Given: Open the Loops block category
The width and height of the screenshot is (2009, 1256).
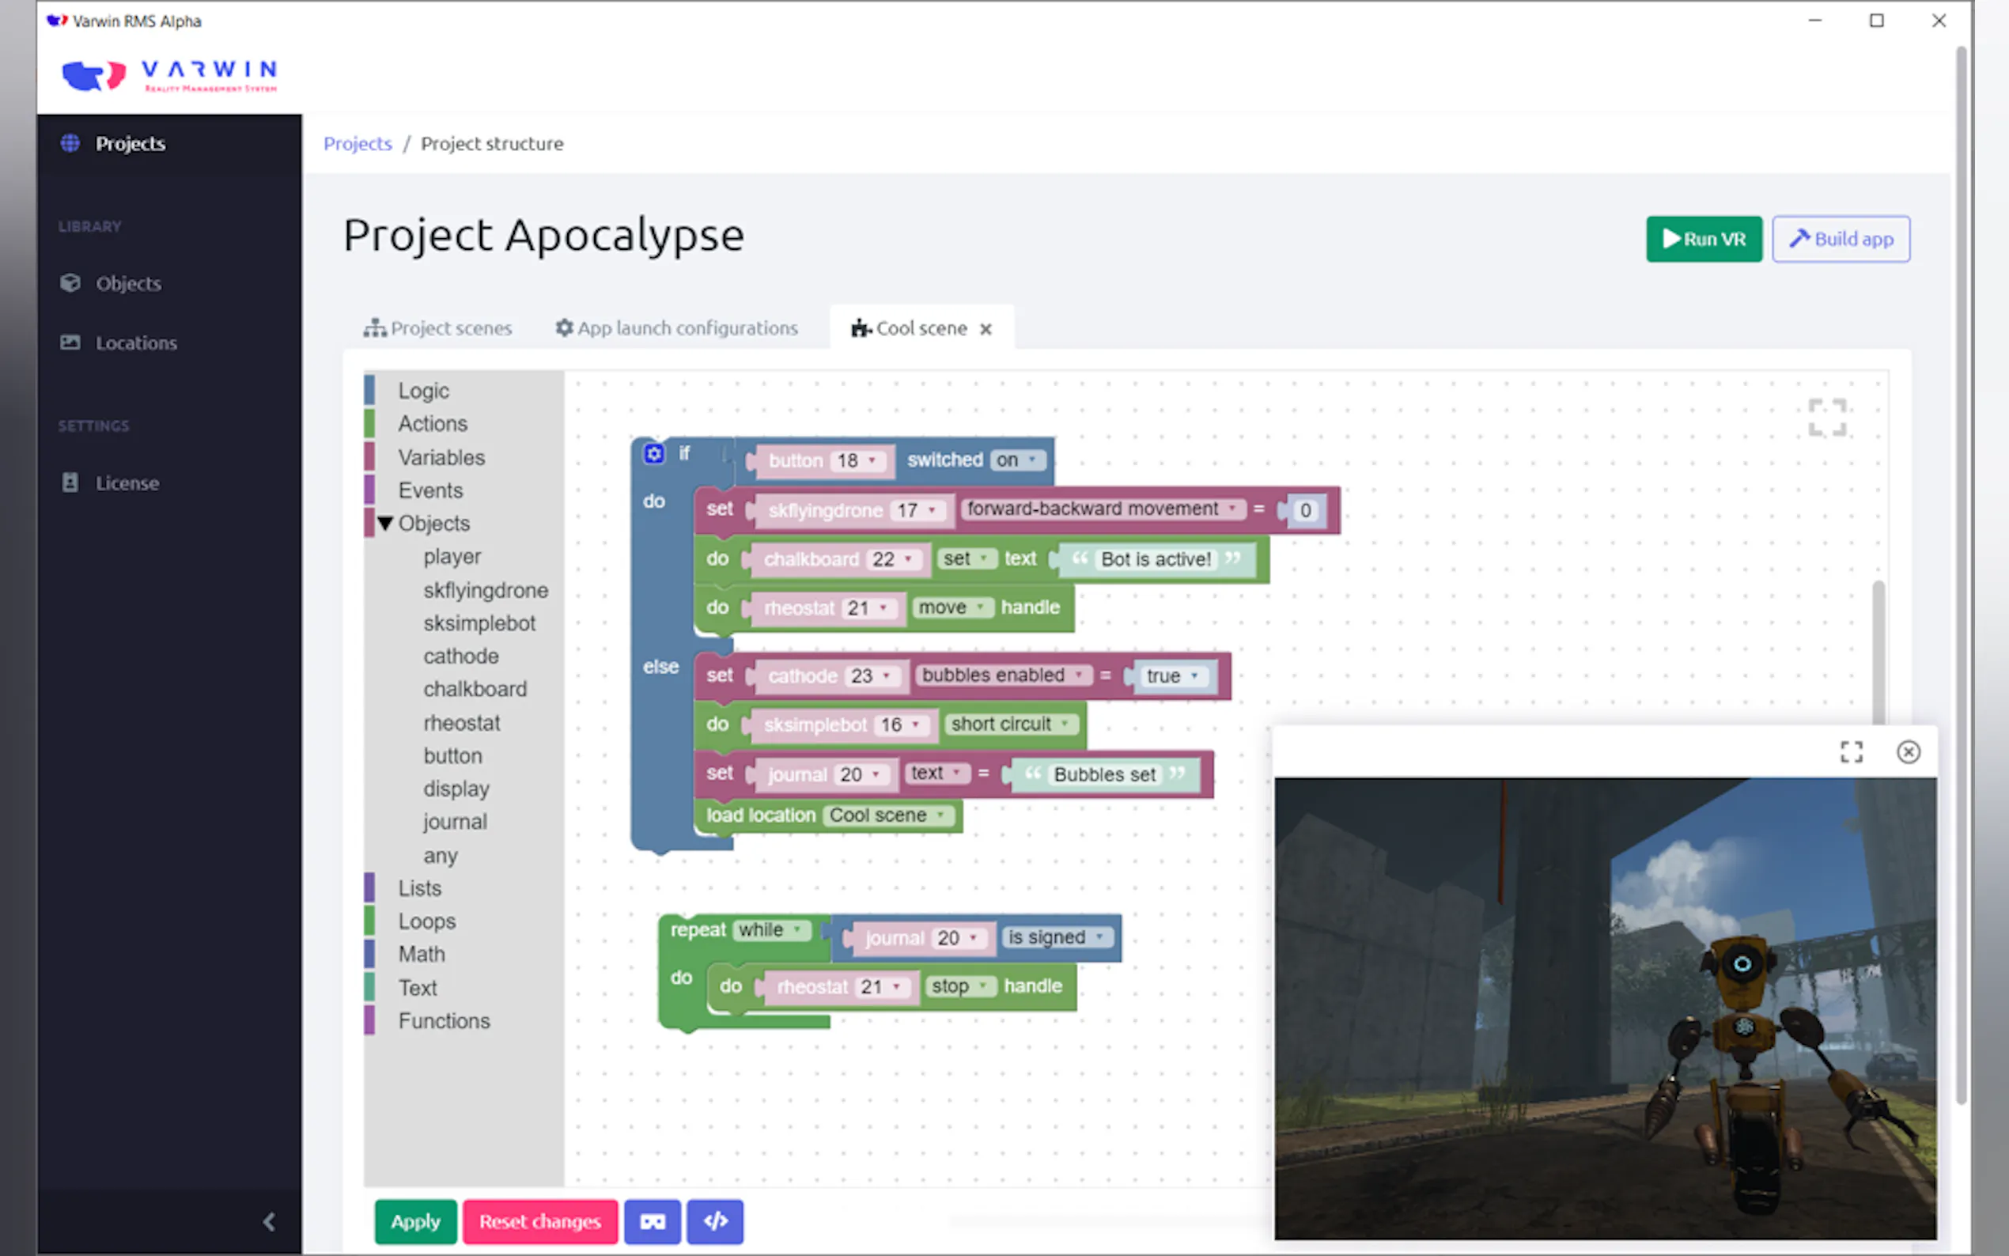Looking at the screenshot, I should (427, 921).
